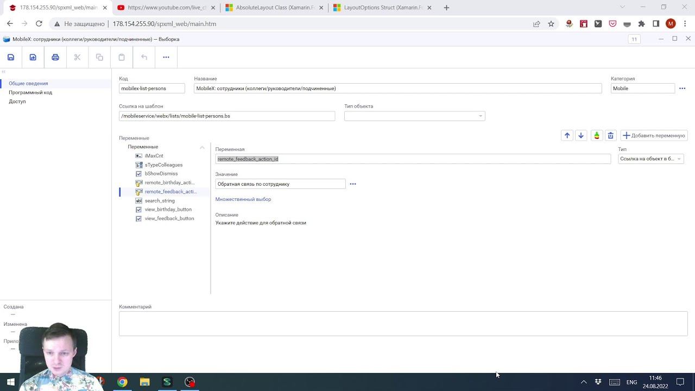The width and height of the screenshot is (695, 391).
Task: Click the Copy toolbar icon
Action: coord(99,57)
